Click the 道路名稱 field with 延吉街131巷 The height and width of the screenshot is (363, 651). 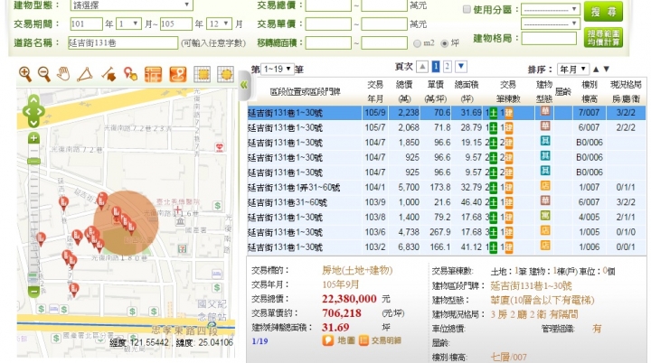click(x=123, y=42)
